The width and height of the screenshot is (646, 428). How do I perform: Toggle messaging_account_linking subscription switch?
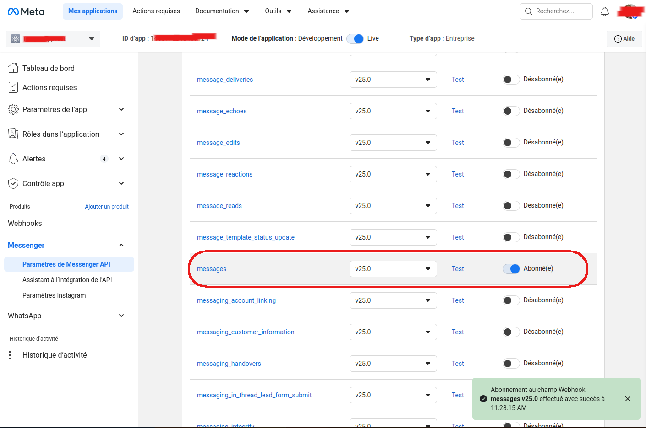click(511, 300)
